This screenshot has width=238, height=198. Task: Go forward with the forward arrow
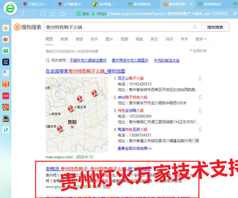coord(33,14)
